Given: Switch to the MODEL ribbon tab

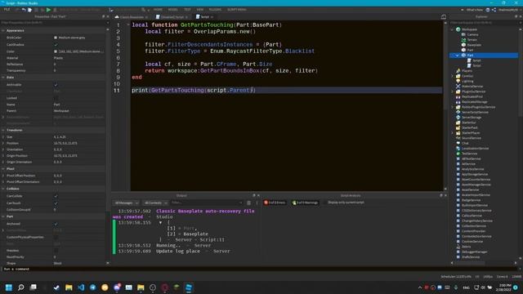Looking at the screenshot, I should click(172, 10).
